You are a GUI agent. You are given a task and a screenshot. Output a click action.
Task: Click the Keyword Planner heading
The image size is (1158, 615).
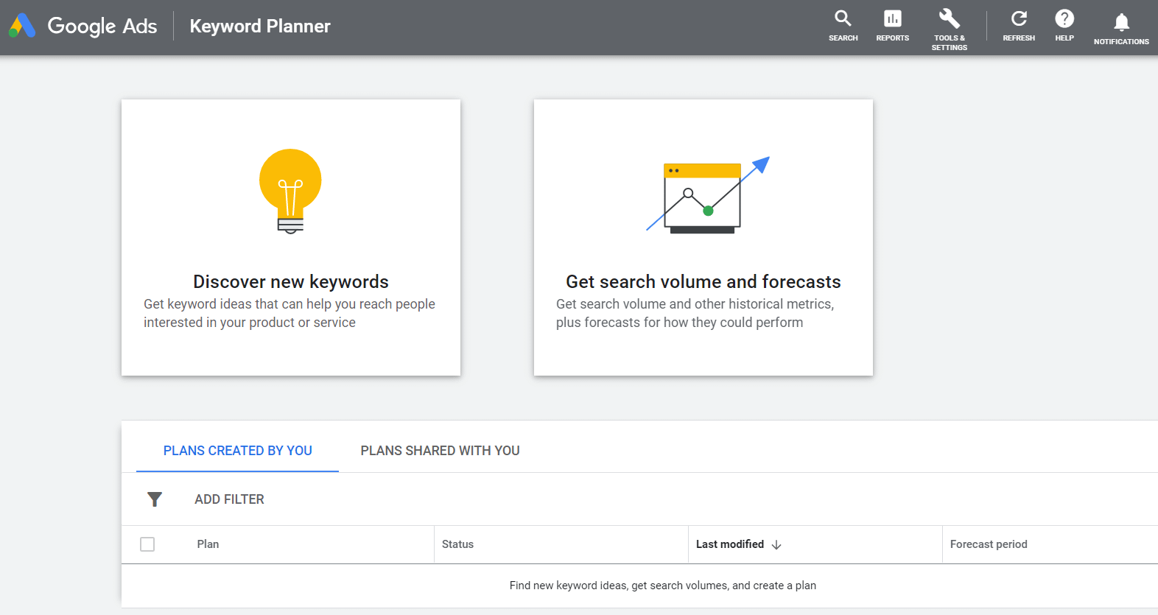(260, 27)
